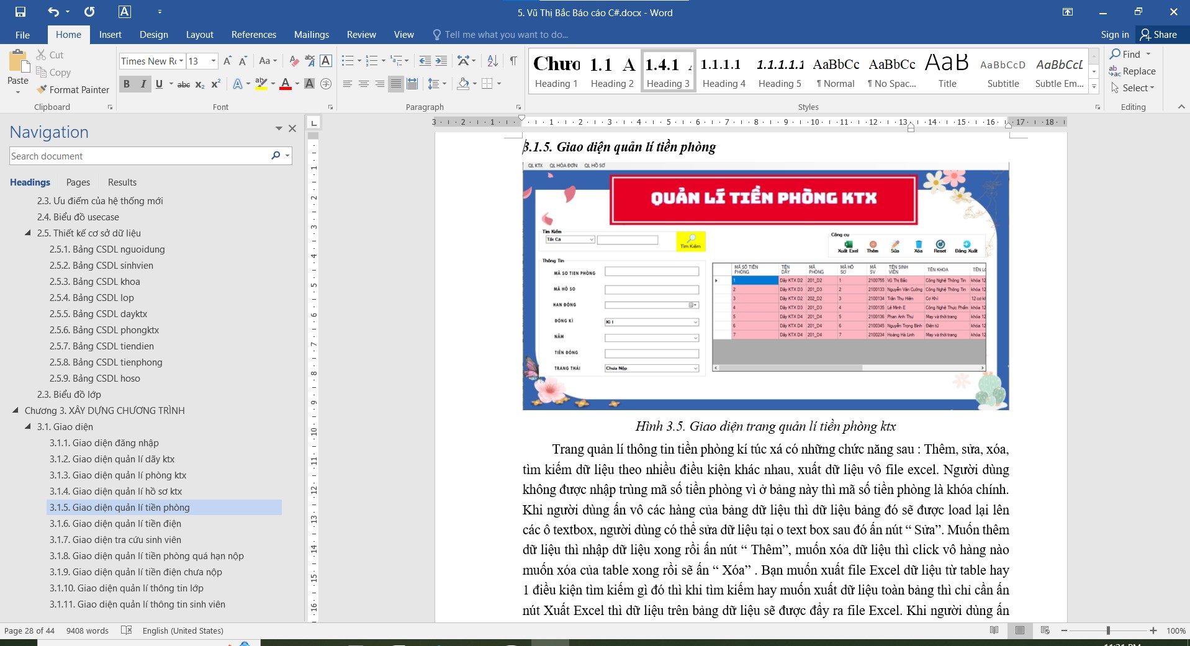This screenshot has height=646, width=1190.
Task: Apply the red font color
Action: (x=286, y=84)
